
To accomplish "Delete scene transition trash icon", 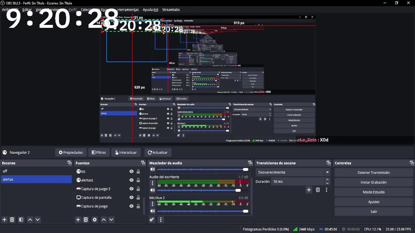I will point(318,190).
